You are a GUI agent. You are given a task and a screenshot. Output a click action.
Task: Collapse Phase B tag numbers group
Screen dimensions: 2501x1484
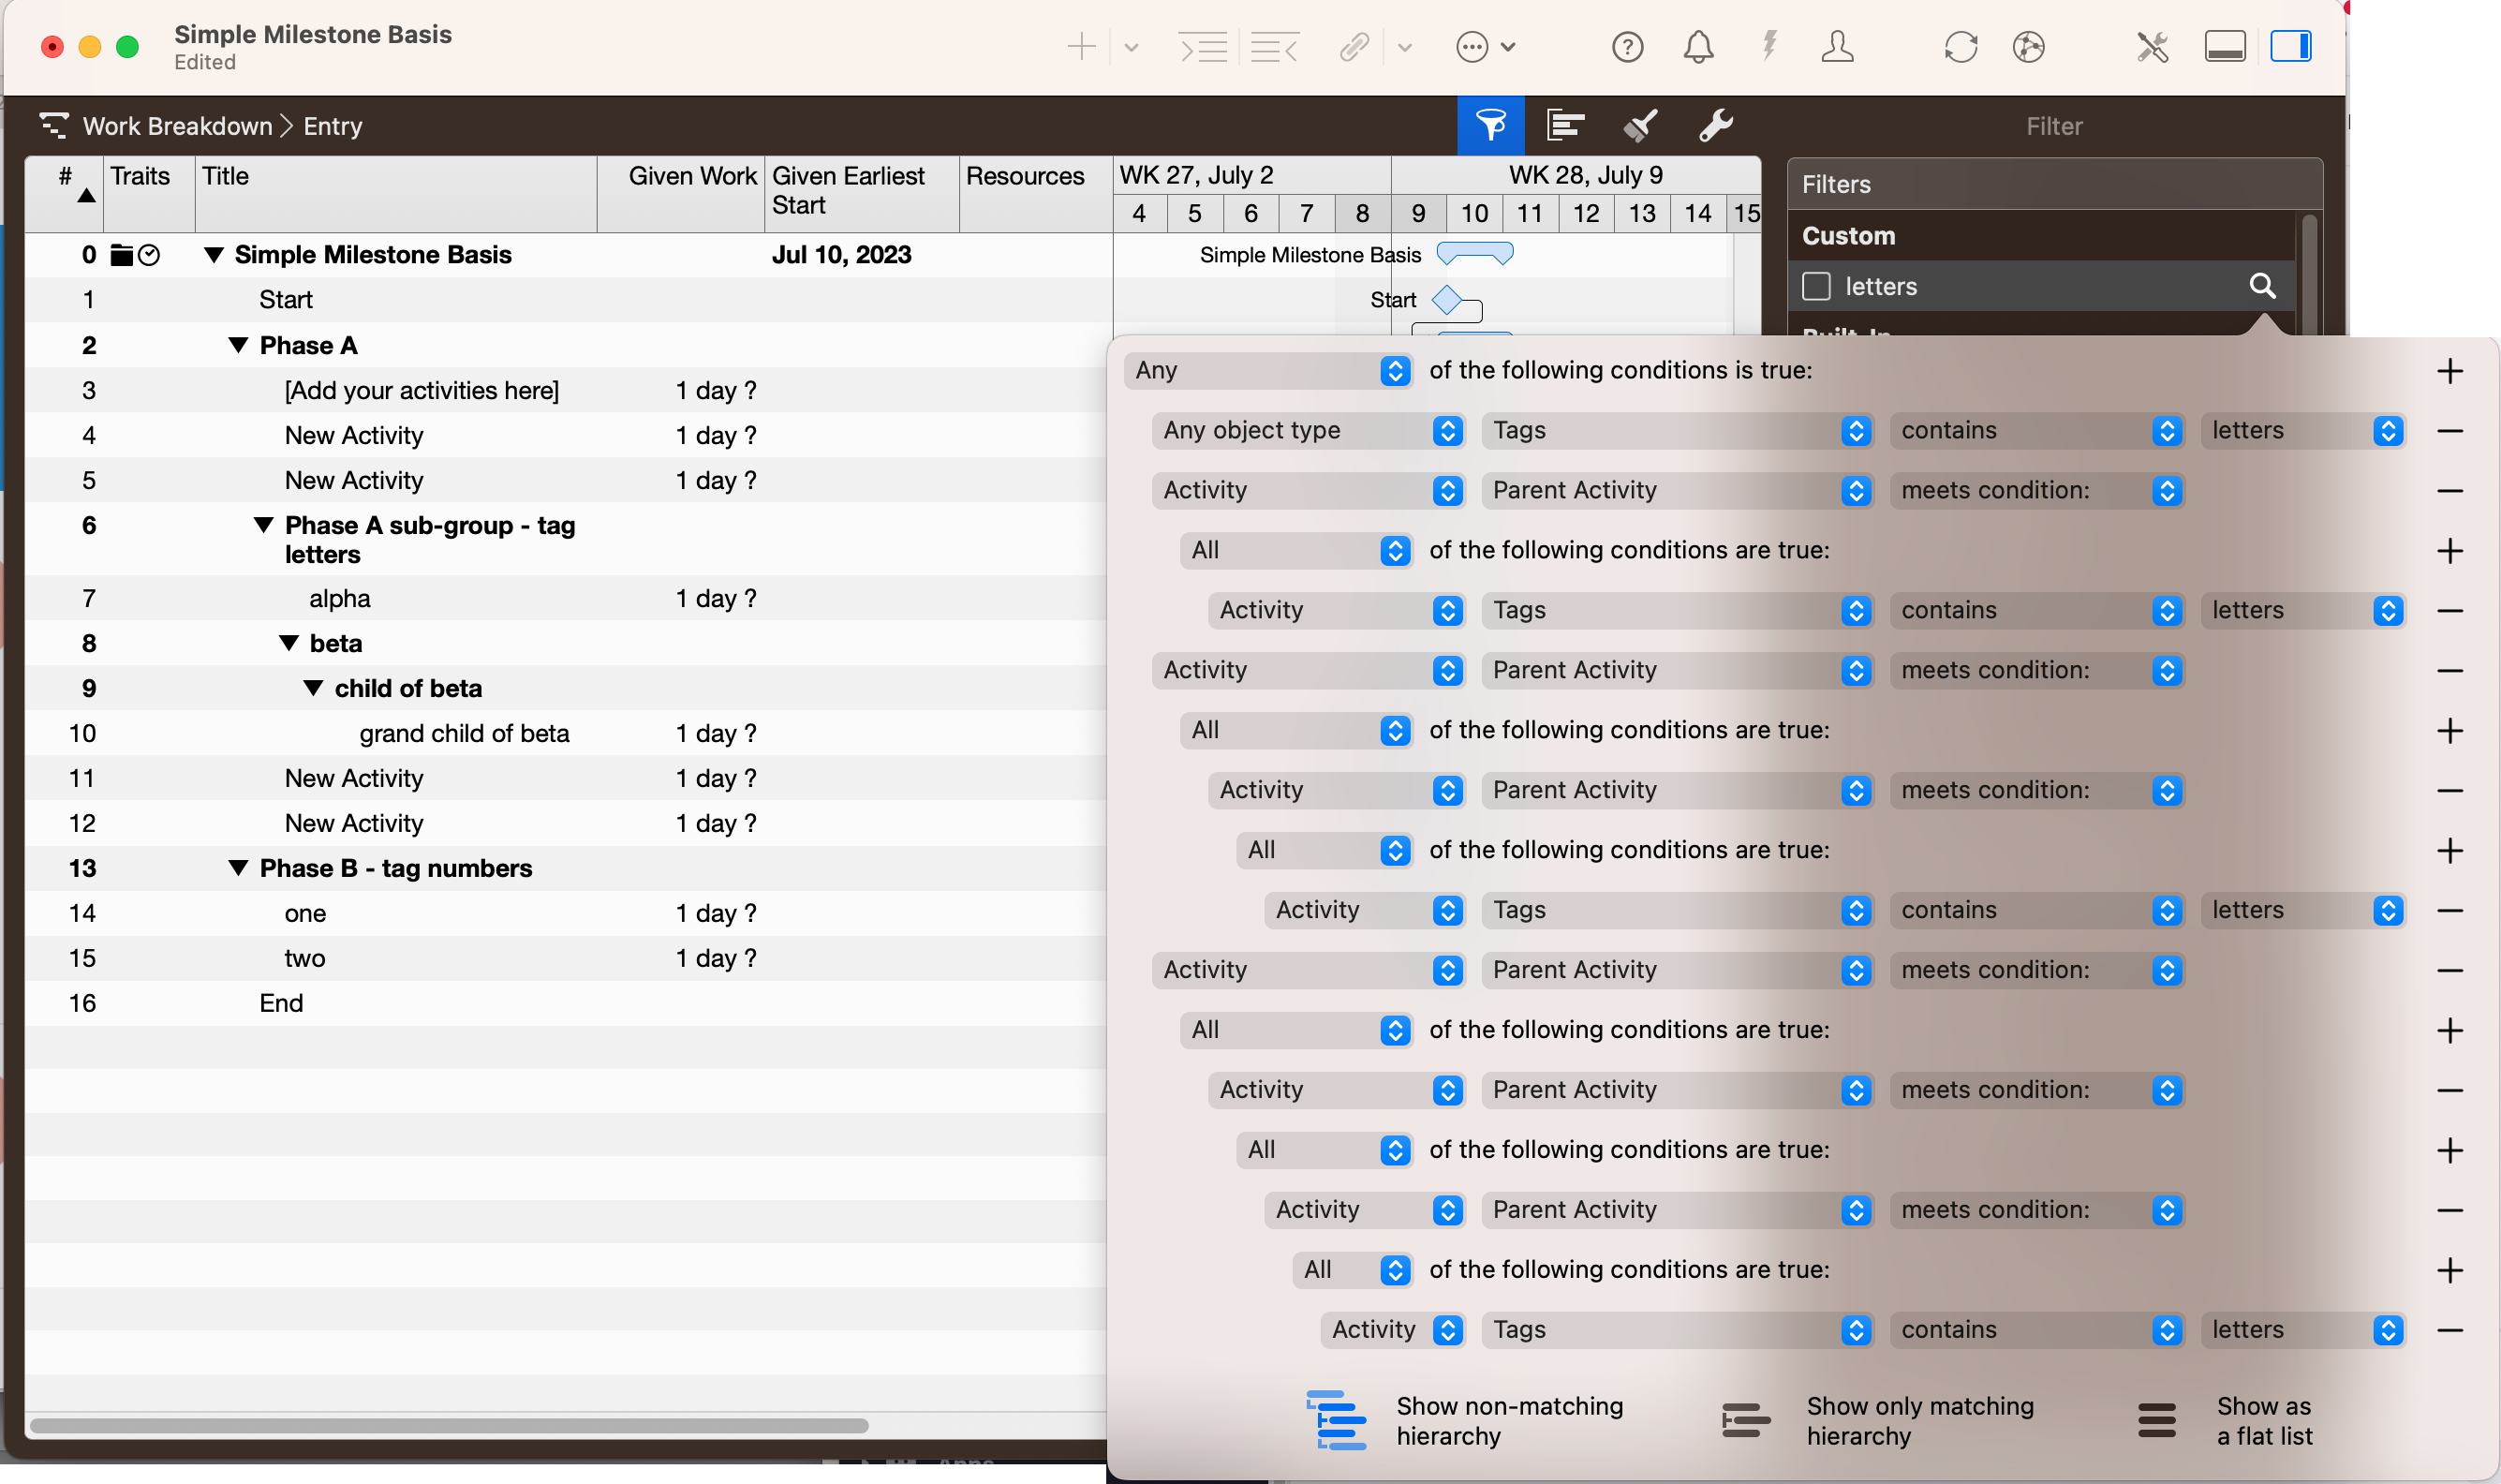(x=238, y=868)
